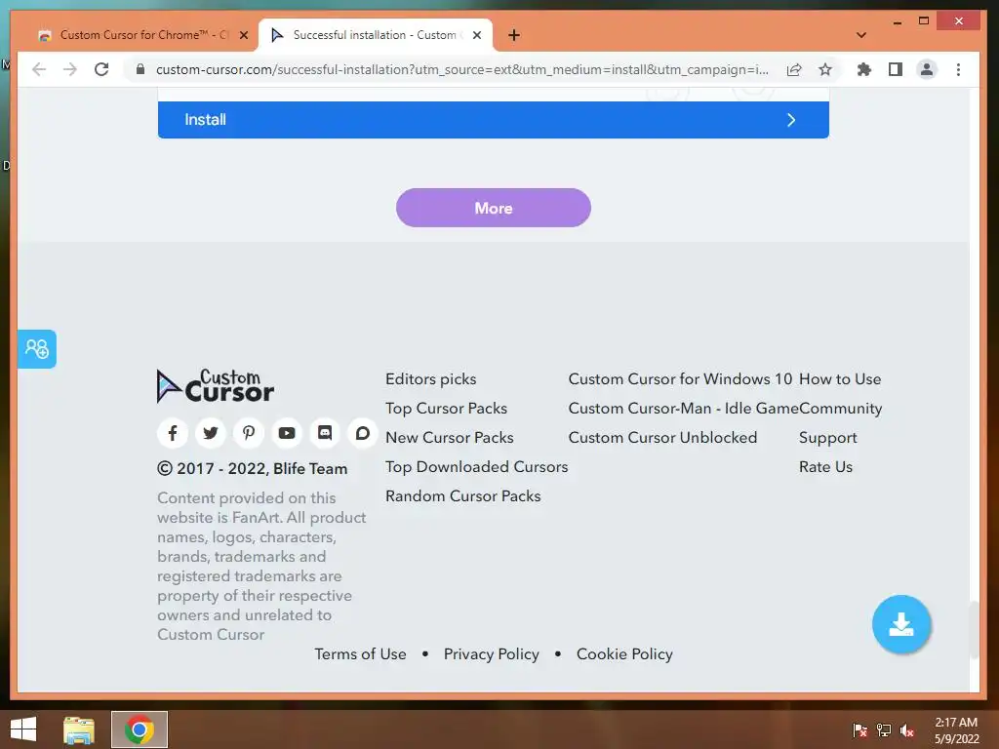Open the Rate Us link
The height and width of the screenshot is (749, 999).
pyautogui.click(x=825, y=467)
